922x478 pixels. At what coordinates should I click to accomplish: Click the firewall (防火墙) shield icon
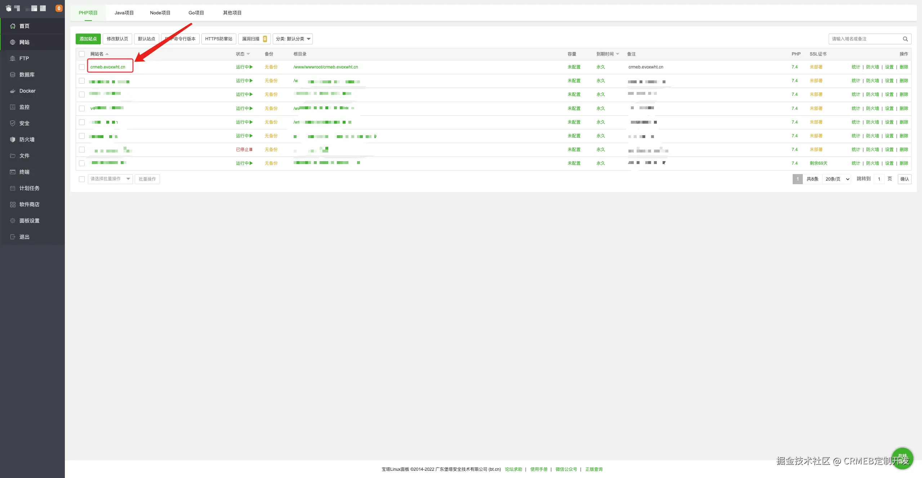[13, 140]
